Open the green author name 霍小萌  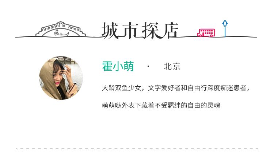pos(118,66)
